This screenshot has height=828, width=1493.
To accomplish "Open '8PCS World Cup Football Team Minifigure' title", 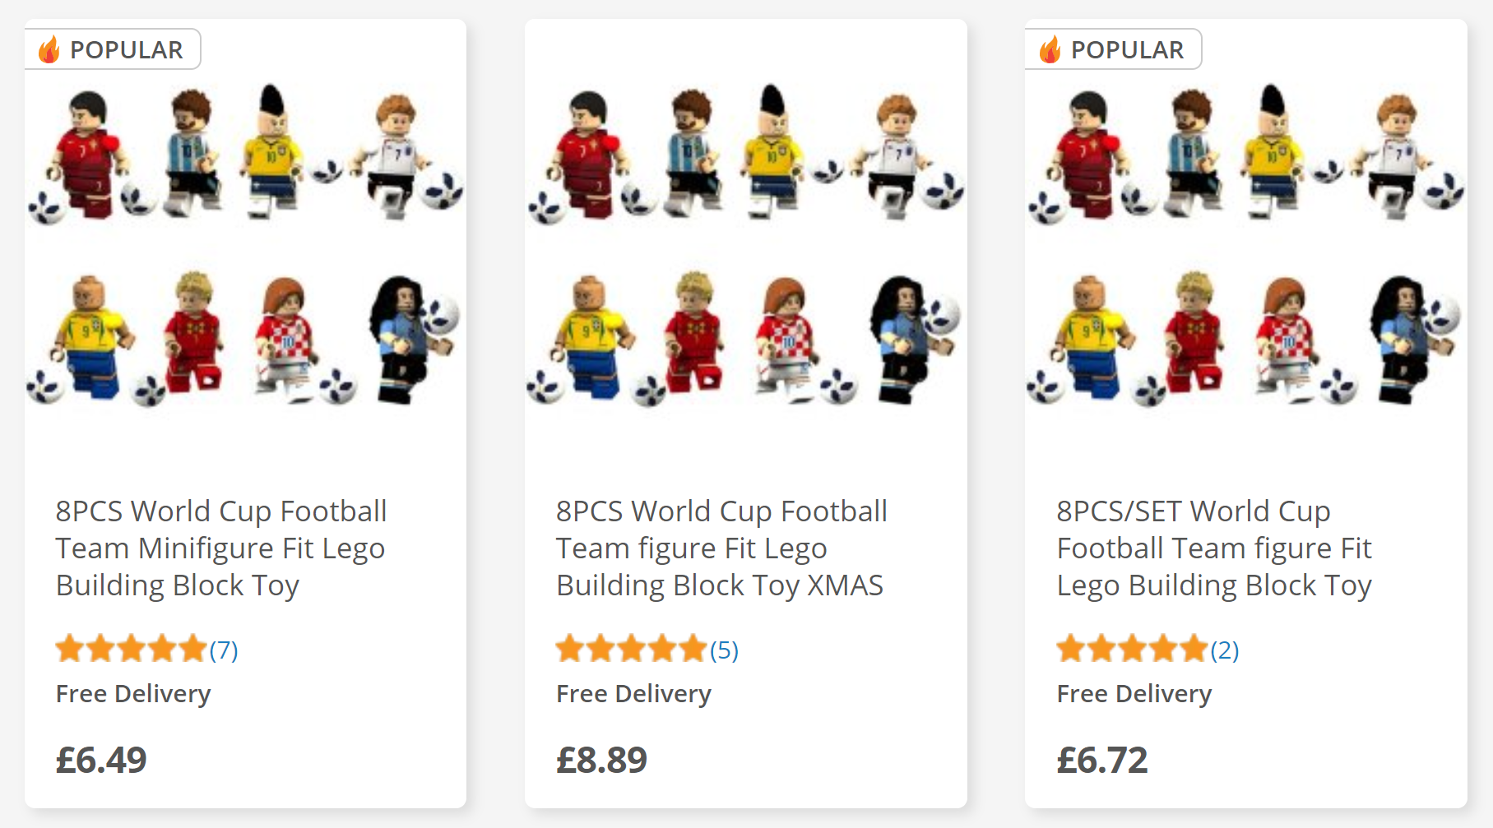I will click(x=221, y=548).
